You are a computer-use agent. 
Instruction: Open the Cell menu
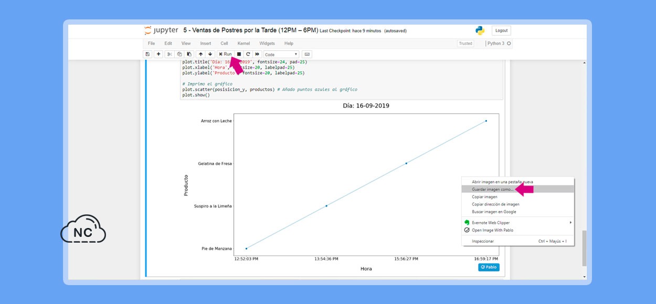pos(224,44)
